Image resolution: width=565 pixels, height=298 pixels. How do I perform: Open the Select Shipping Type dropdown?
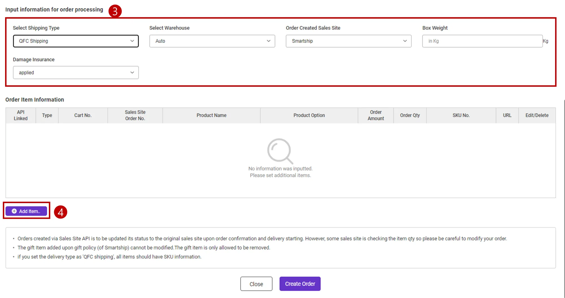click(x=76, y=41)
